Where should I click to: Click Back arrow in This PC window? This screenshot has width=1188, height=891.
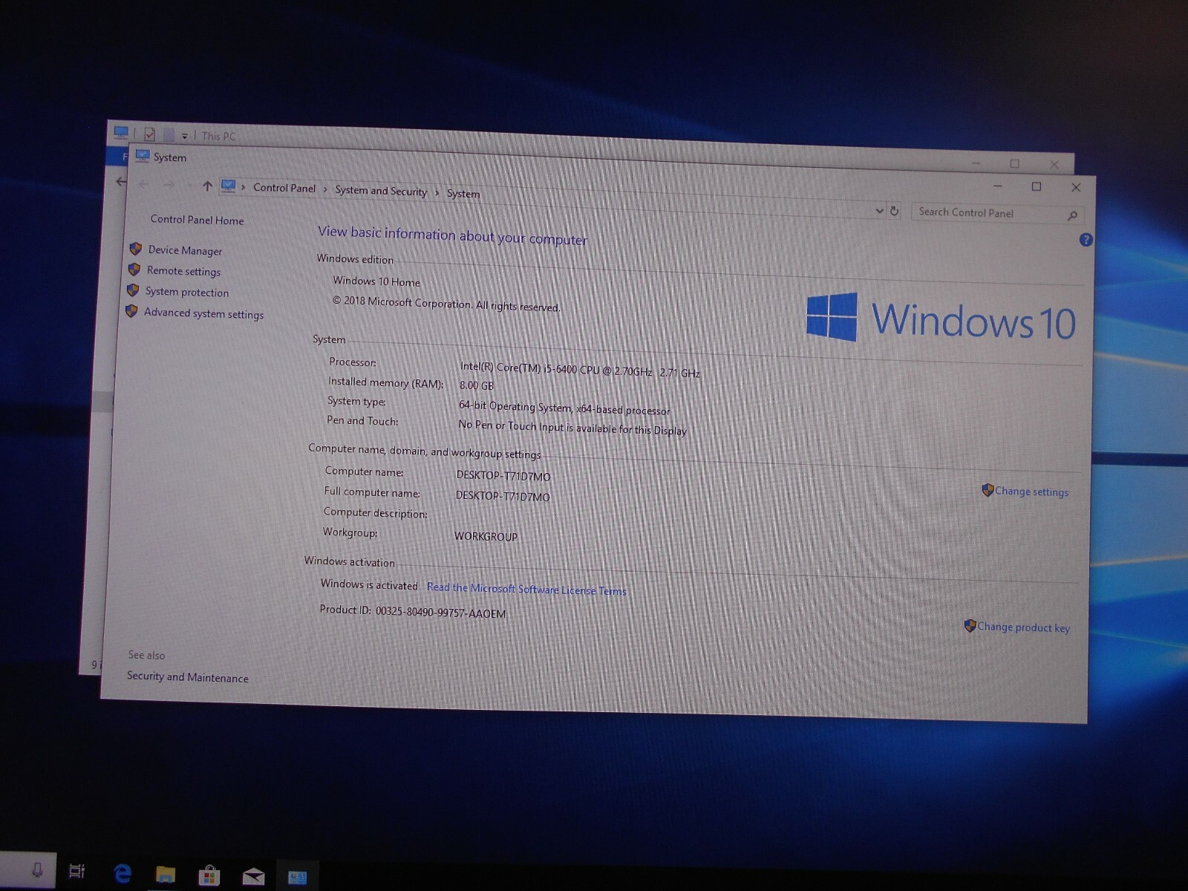pyautogui.click(x=121, y=181)
